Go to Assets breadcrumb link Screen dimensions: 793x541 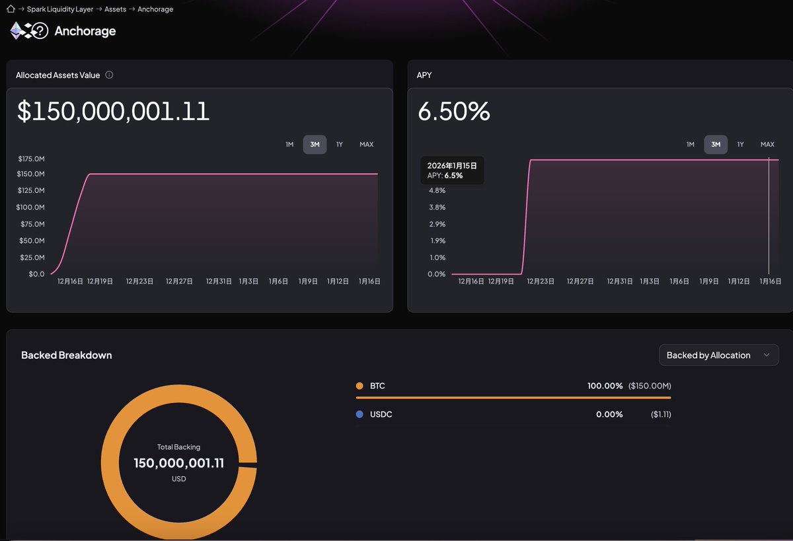[x=115, y=9]
